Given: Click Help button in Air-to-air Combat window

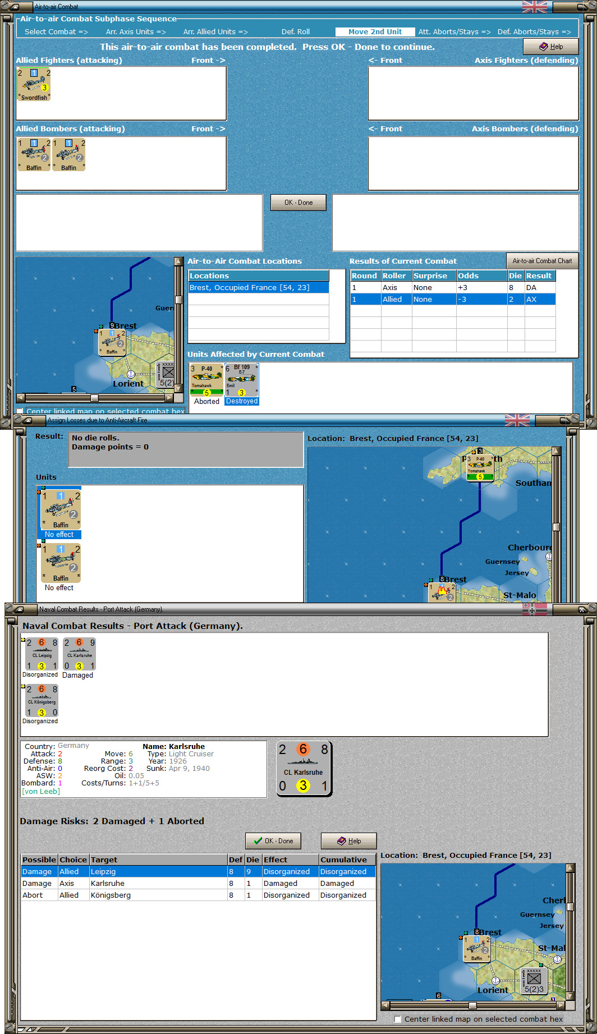Looking at the screenshot, I should (550, 47).
